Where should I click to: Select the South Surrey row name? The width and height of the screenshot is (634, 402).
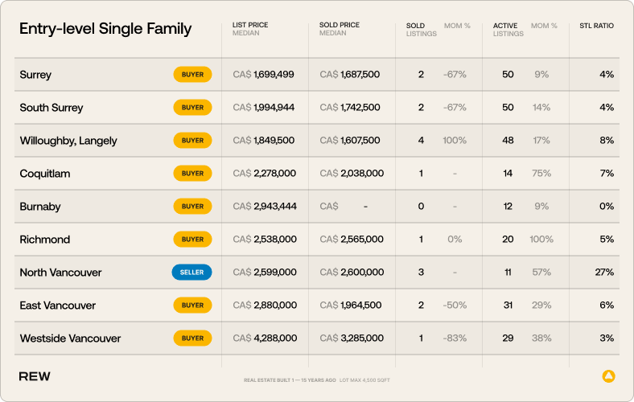coord(51,108)
